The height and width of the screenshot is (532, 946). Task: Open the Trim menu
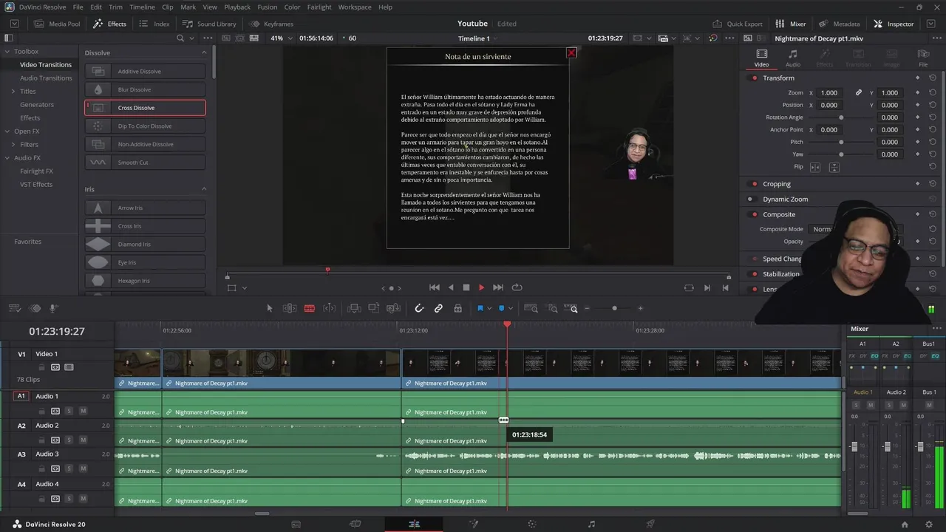tap(115, 7)
